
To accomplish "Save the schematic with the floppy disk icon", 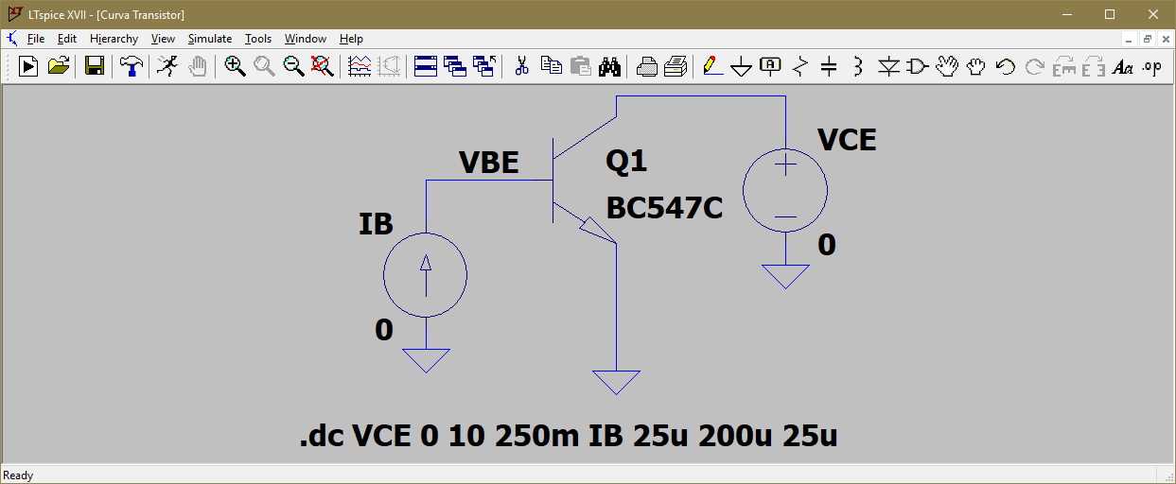I will coord(95,66).
